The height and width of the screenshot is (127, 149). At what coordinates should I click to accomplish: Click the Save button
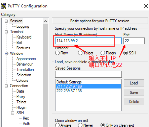click(134, 93)
